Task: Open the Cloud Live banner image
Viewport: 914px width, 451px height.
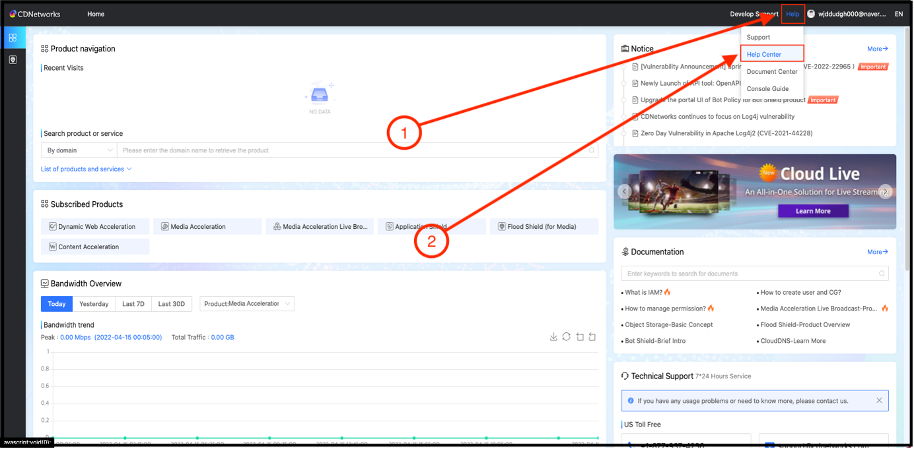Action: point(755,191)
